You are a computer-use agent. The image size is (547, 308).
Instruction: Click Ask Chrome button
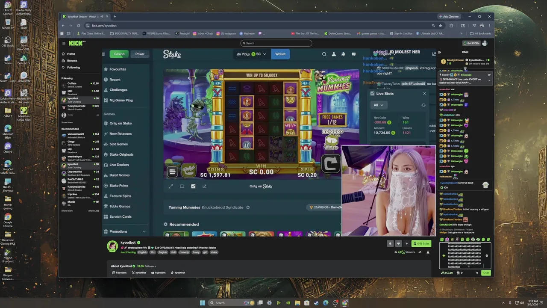(x=449, y=16)
